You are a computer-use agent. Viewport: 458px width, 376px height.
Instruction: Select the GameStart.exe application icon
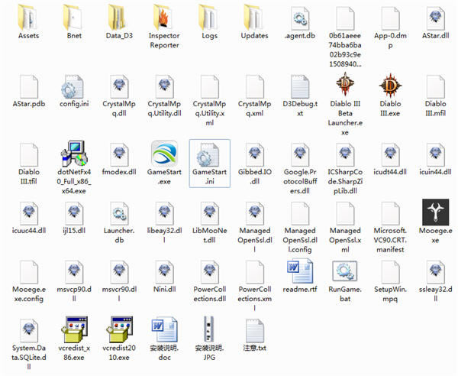[x=164, y=156]
